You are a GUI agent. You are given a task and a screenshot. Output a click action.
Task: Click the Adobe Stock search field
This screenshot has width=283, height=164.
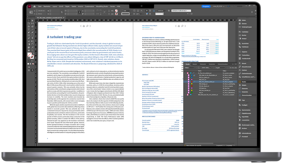click(x=235, y=7)
